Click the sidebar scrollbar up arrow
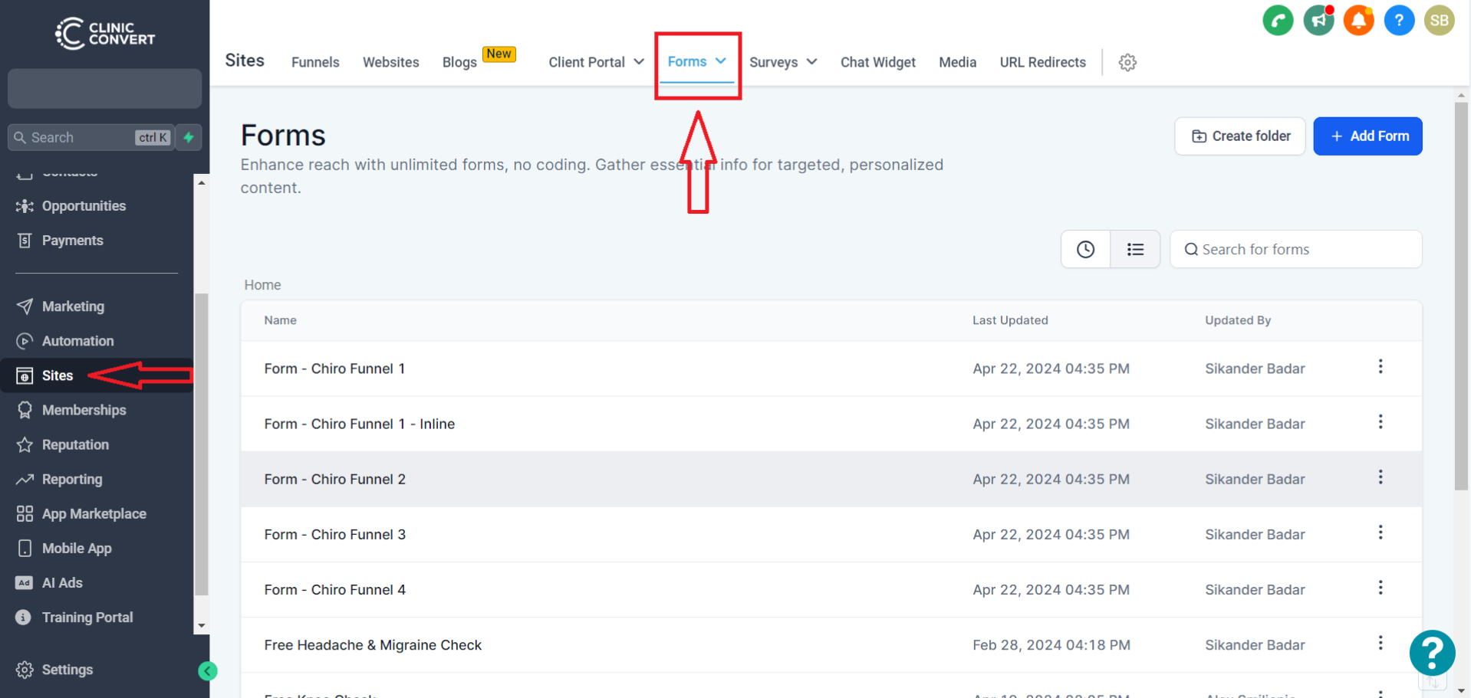Image resolution: width=1471 pixels, height=698 pixels. (x=202, y=182)
